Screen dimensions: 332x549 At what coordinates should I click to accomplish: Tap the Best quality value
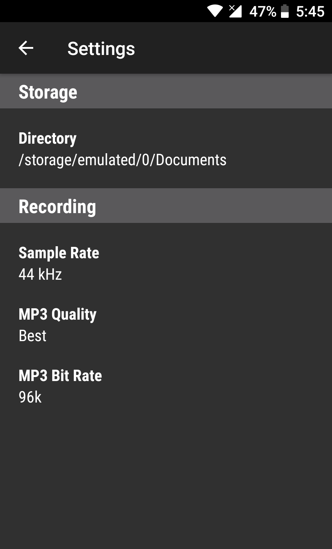pyautogui.click(x=33, y=336)
